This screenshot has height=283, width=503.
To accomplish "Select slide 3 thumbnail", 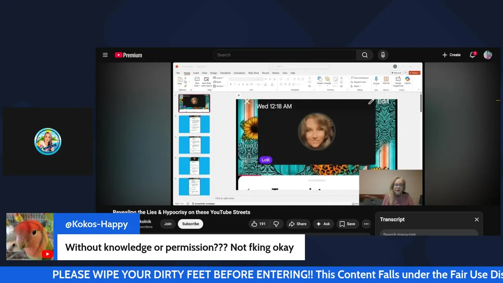I will (194, 145).
